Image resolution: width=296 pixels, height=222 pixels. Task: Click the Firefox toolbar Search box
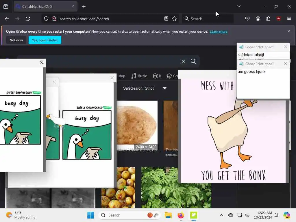click(x=208, y=19)
